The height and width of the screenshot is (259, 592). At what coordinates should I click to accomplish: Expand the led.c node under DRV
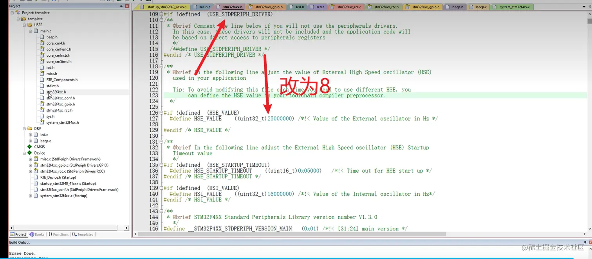point(31,135)
